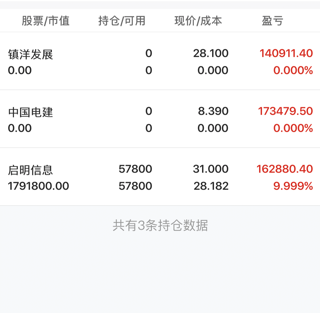Image resolution: width=320 pixels, height=313 pixels.
Task: Tap cost price 28.182
Action: [211, 186]
